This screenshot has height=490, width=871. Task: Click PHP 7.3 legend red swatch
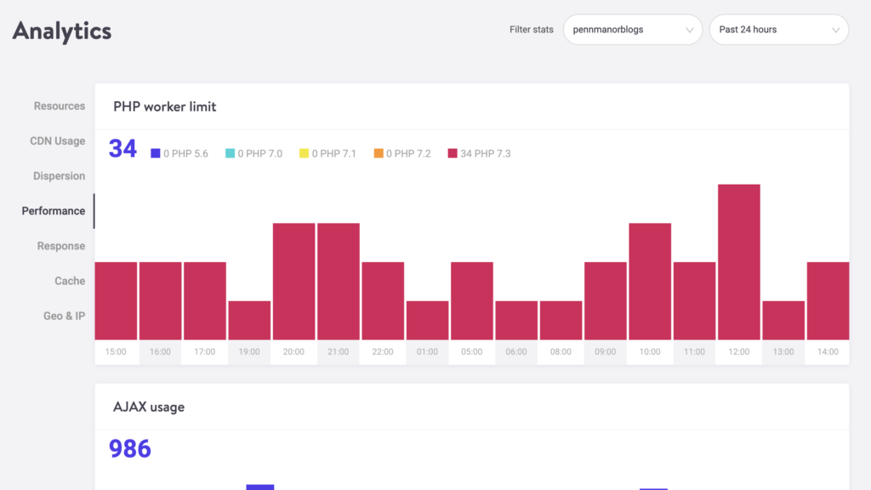click(x=452, y=154)
